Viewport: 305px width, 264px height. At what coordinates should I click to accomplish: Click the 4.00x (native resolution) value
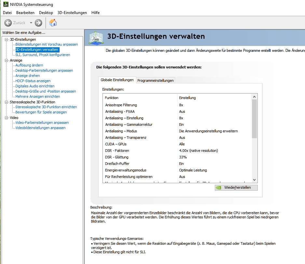[199, 151]
